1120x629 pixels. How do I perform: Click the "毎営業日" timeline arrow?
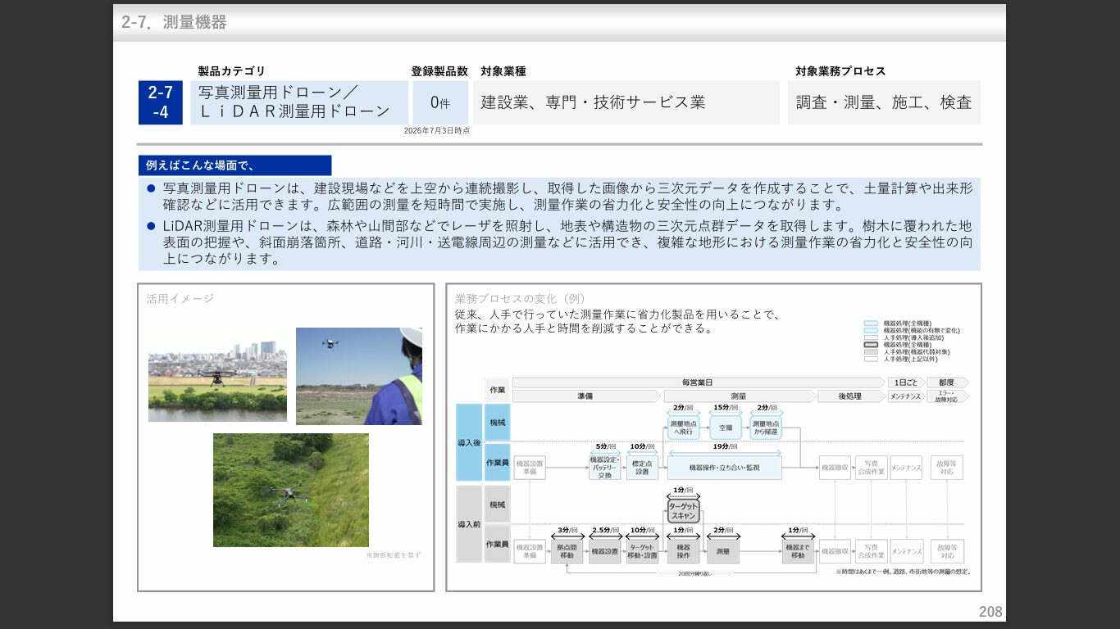pos(698,382)
